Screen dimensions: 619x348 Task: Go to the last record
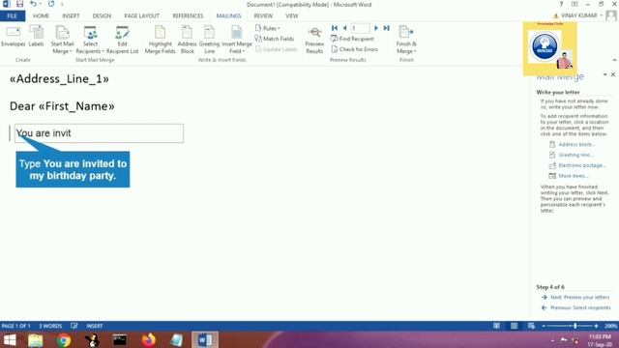coord(387,28)
